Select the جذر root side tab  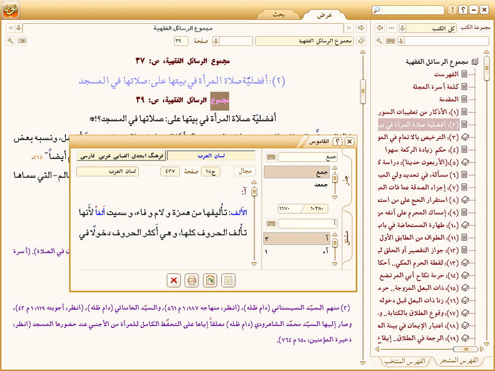347,181
